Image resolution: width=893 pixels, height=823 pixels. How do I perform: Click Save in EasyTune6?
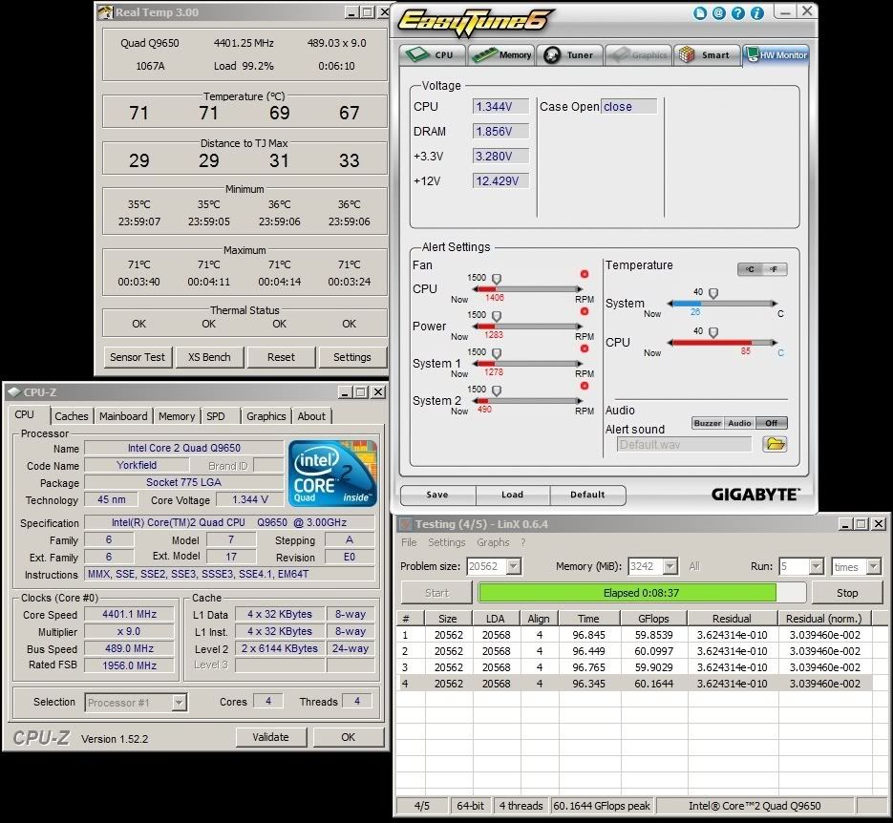[x=437, y=495]
